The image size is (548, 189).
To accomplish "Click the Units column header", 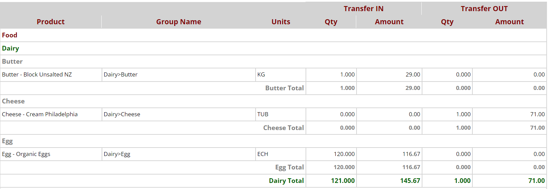I will [x=281, y=22].
